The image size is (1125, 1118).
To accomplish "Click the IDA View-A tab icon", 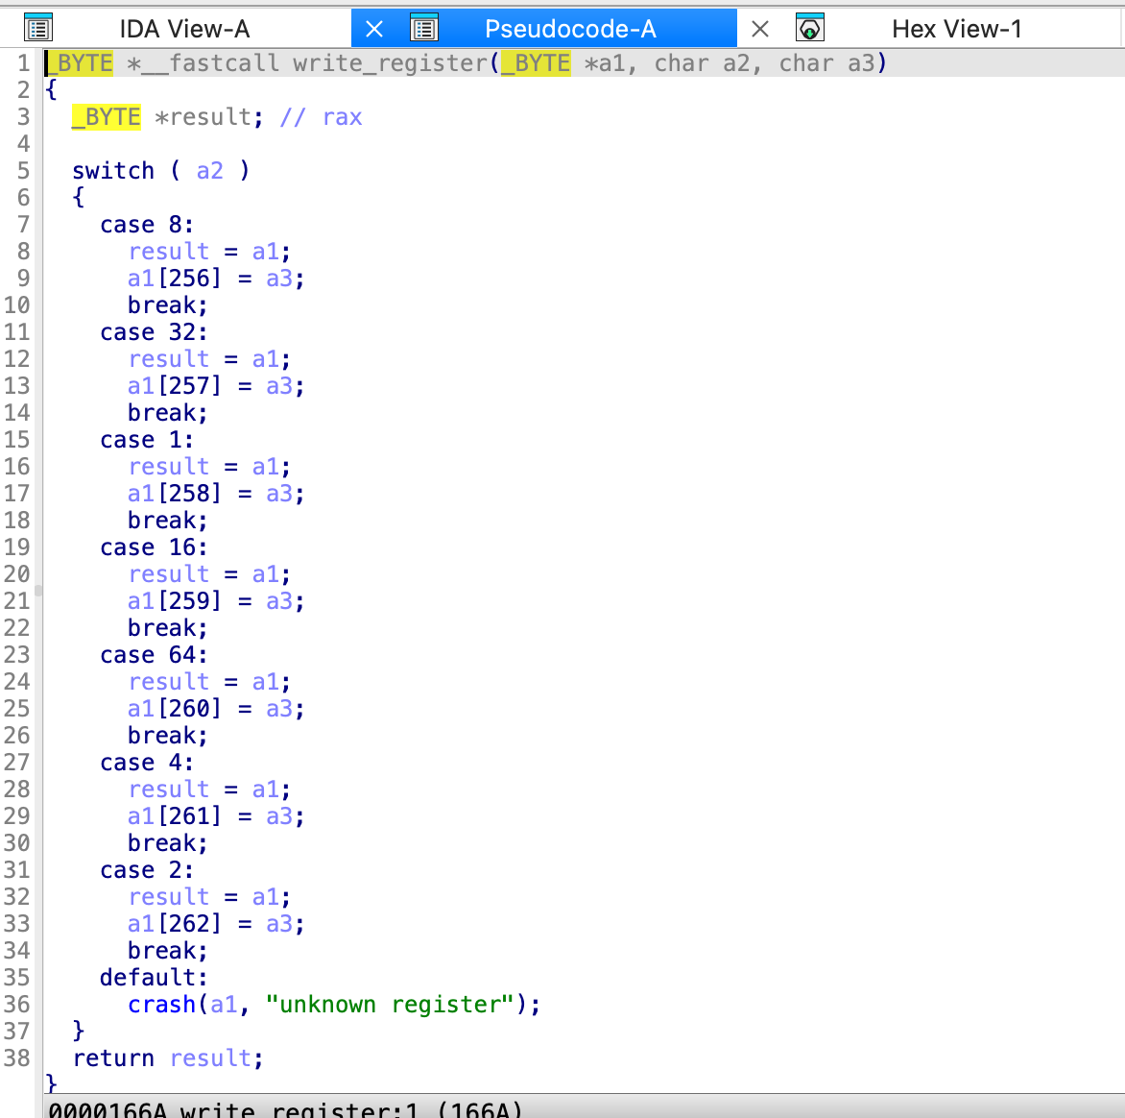I will tap(38, 29).
